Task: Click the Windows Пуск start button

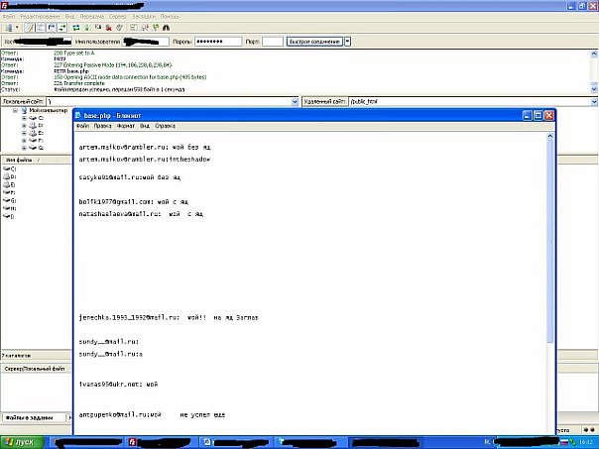Action: (x=20, y=441)
